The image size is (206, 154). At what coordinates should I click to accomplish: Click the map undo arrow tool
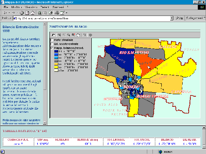point(53,35)
